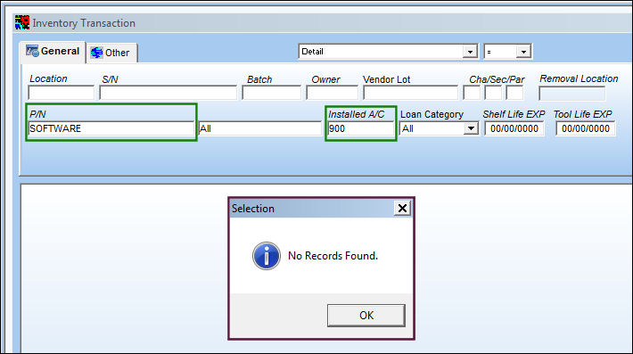
Task: Switch to the General tab
Action: coord(53,52)
